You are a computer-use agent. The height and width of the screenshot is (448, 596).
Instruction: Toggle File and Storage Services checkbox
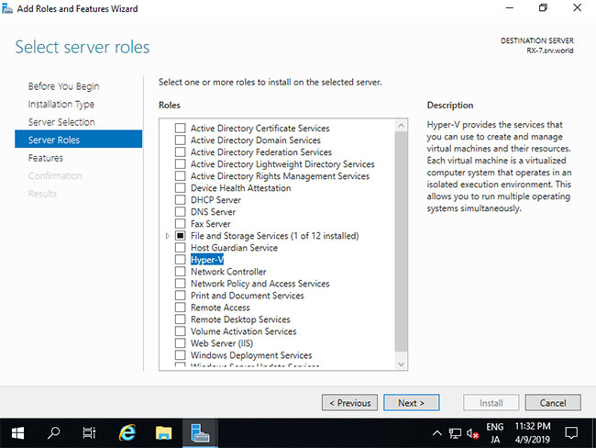pyautogui.click(x=180, y=236)
